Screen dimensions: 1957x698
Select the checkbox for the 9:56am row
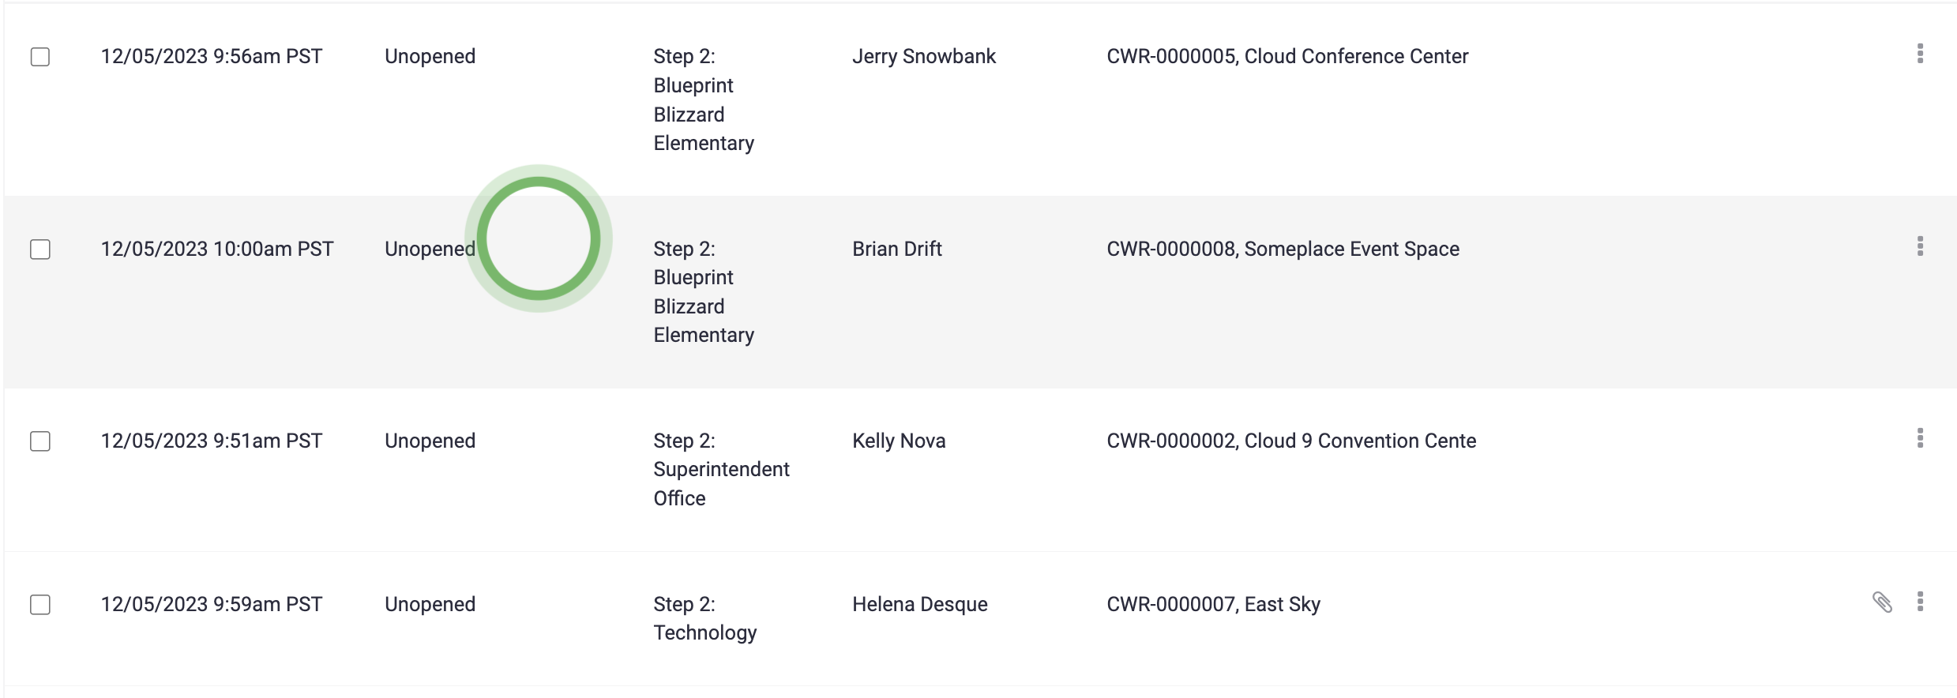tap(40, 57)
